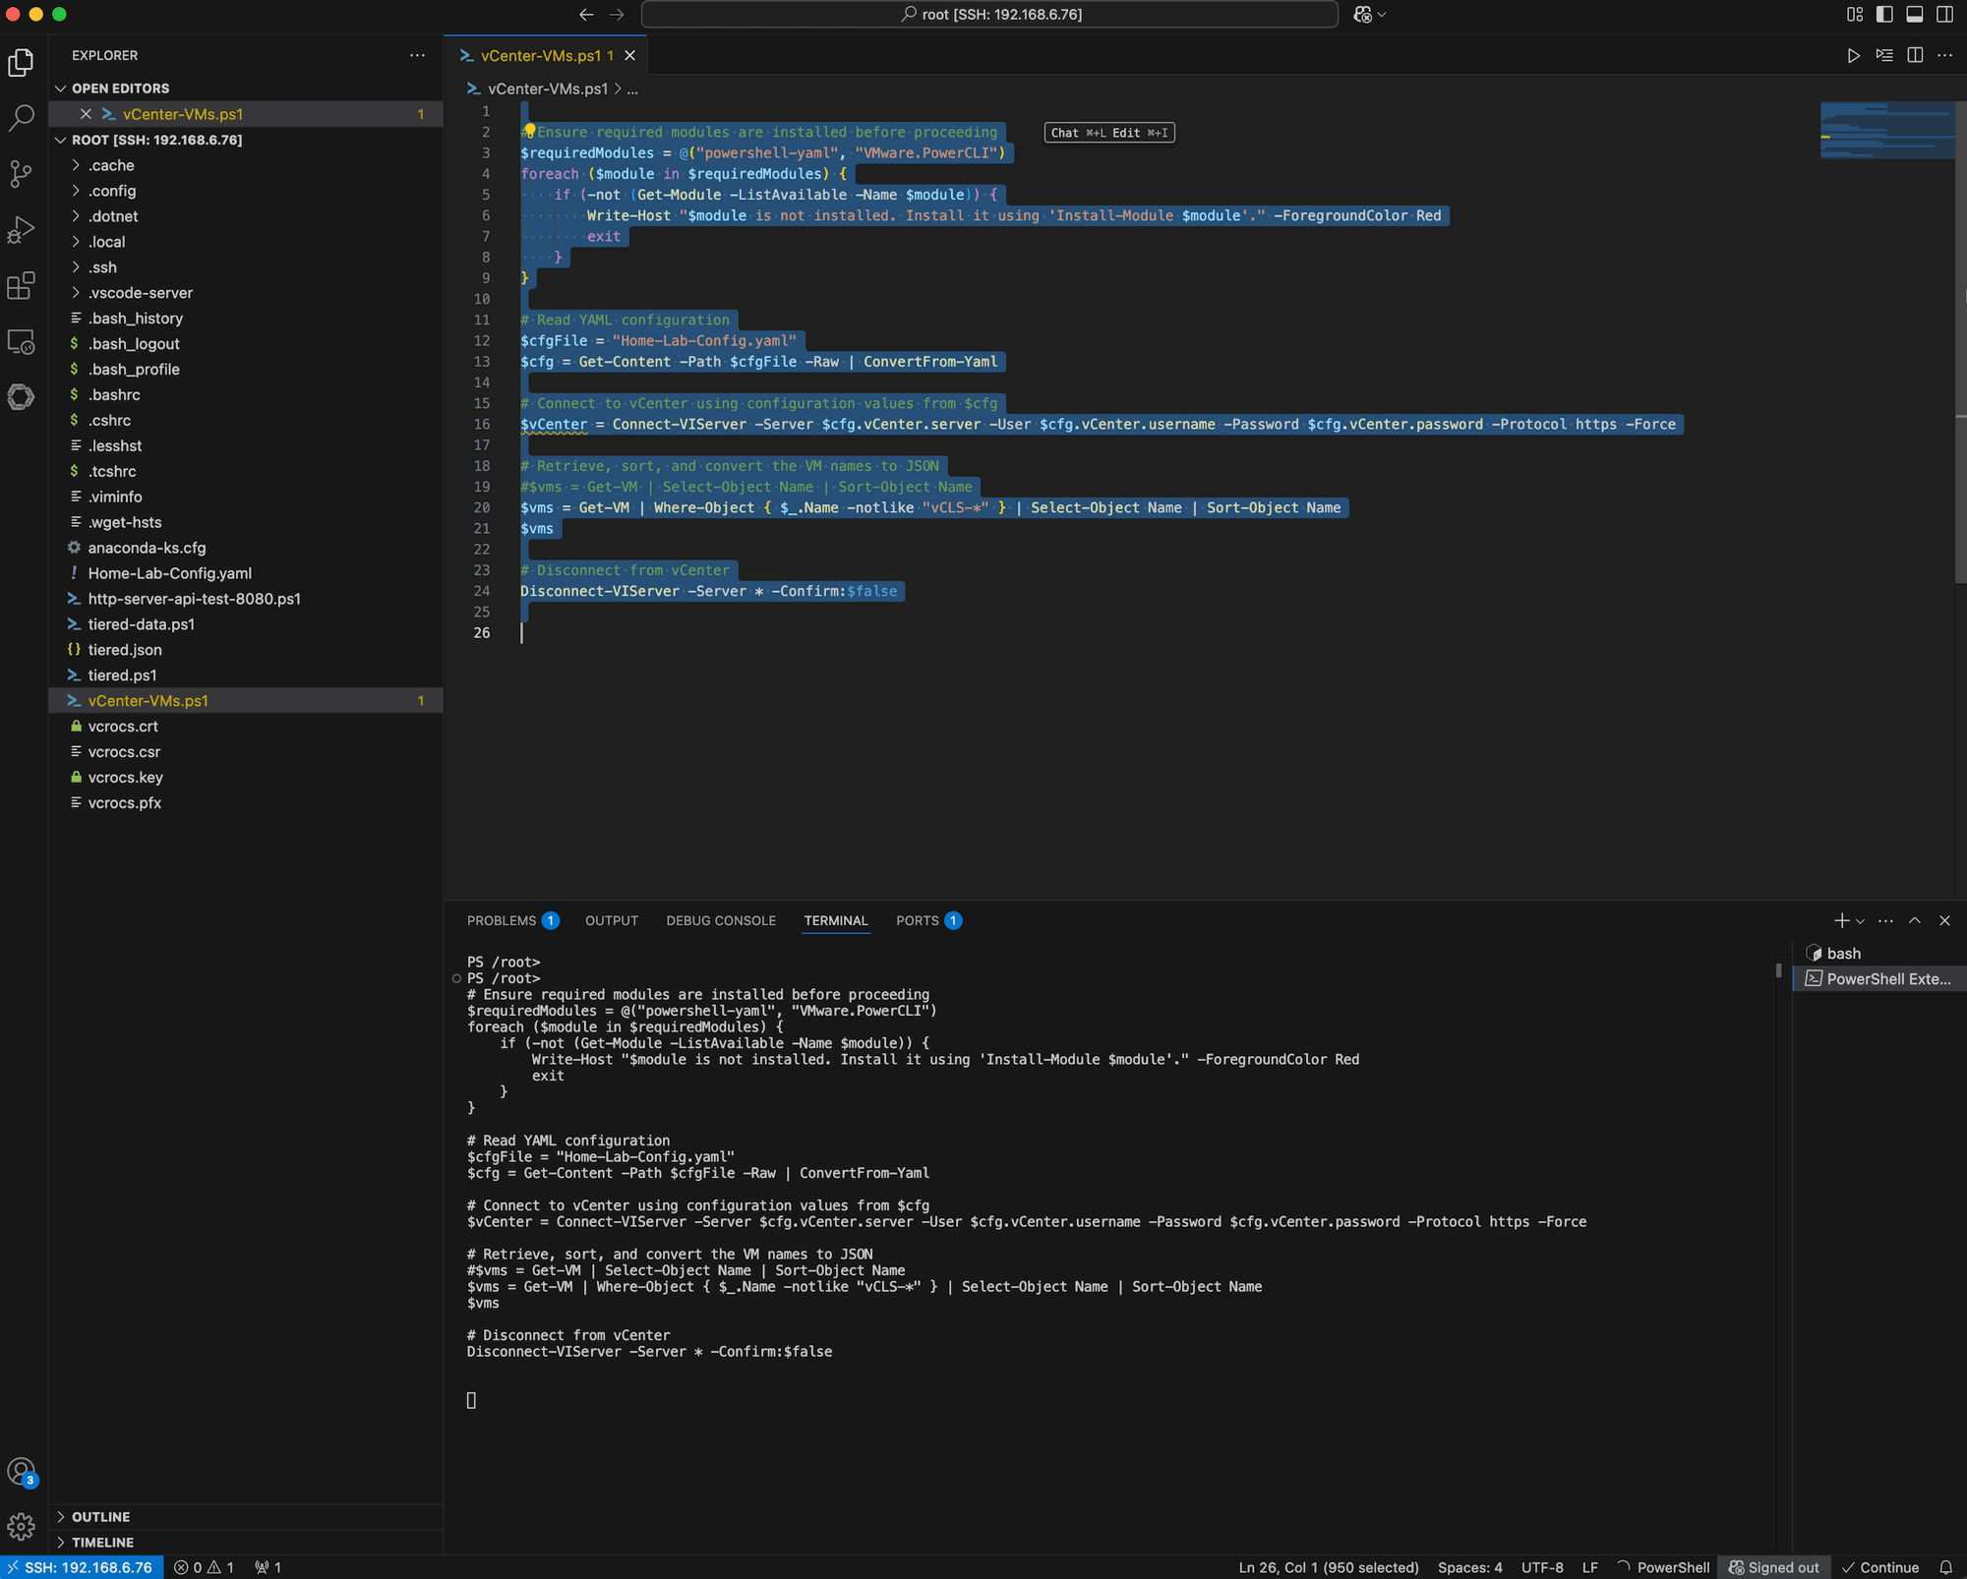Switch to the DEBUG CONSOLE tab
Image resolution: width=1967 pixels, height=1579 pixels.
(x=721, y=921)
